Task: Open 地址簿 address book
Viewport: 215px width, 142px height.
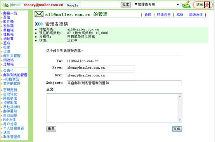Action: coord(9,39)
